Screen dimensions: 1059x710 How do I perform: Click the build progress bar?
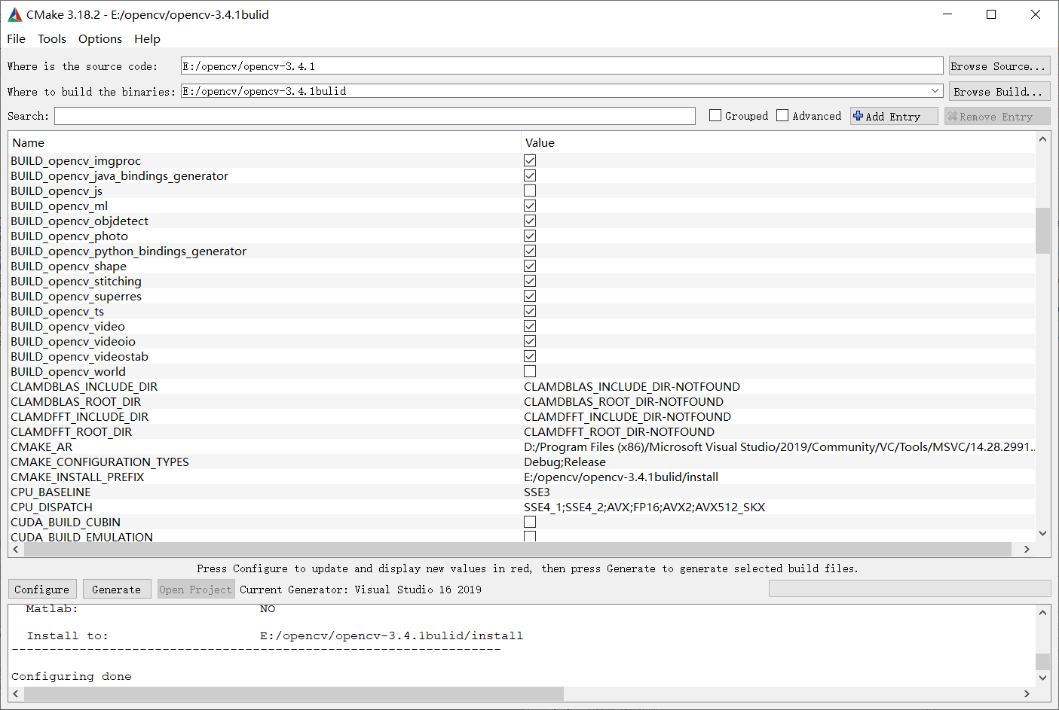pos(910,589)
